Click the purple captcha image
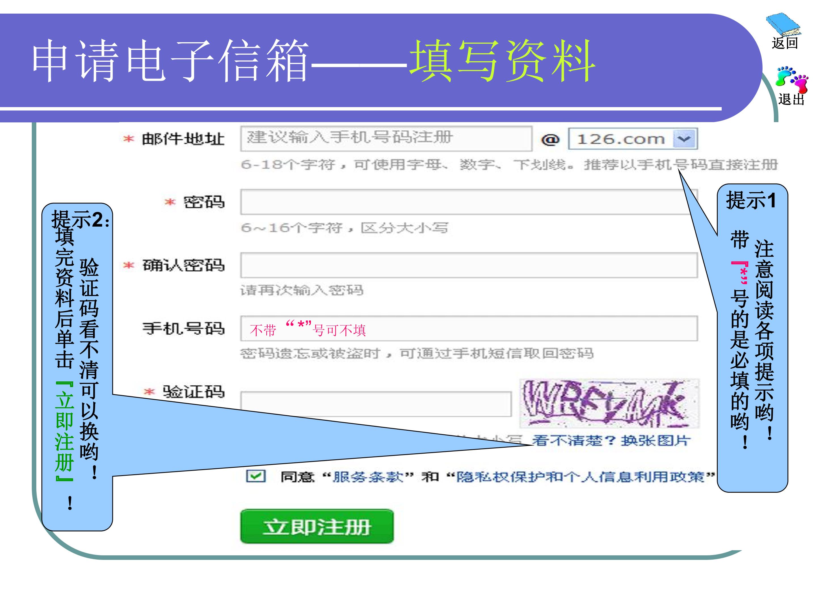 pyautogui.click(x=609, y=403)
